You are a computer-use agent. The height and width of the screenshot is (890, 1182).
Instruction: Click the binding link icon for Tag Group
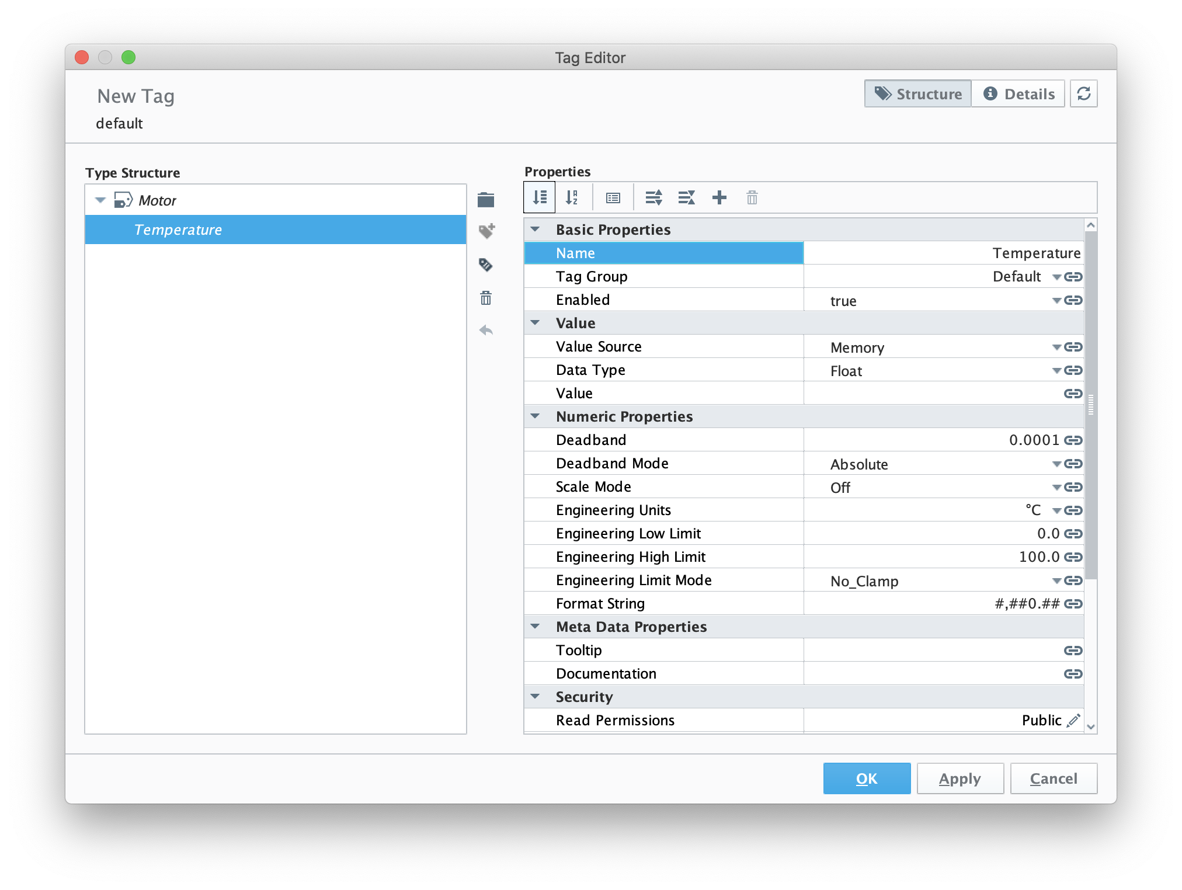pos(1073,277)
